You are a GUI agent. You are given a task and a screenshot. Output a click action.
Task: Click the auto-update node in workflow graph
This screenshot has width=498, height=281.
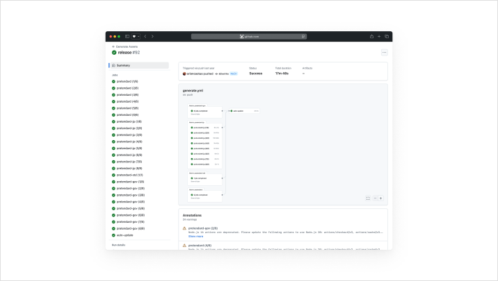[245, 111]
